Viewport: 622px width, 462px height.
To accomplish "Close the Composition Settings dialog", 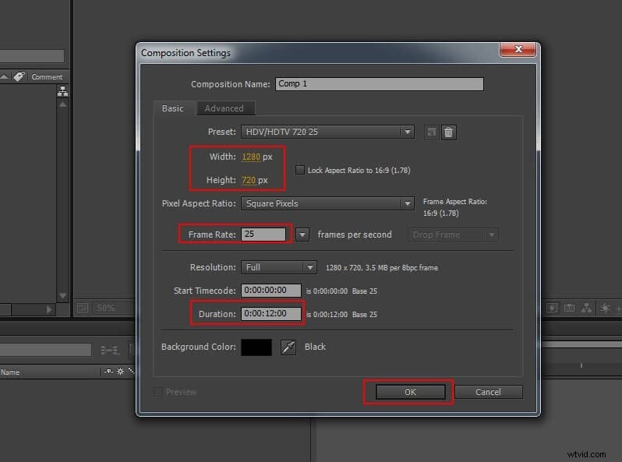I will coord(518,49).
